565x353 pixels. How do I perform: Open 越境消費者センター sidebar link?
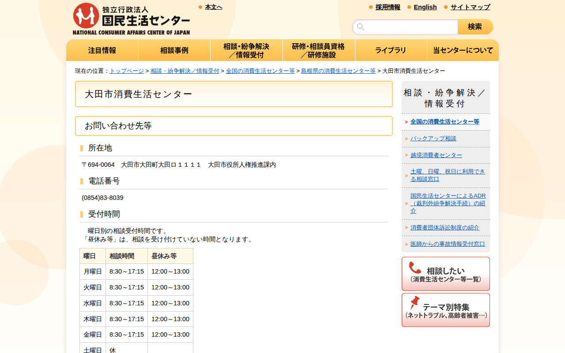pos(436,155)
